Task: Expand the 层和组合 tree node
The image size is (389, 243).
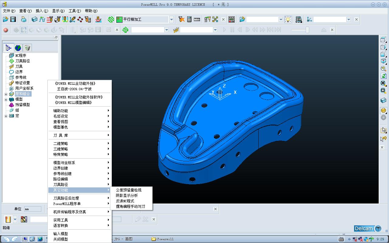Action: pos(6,94)
